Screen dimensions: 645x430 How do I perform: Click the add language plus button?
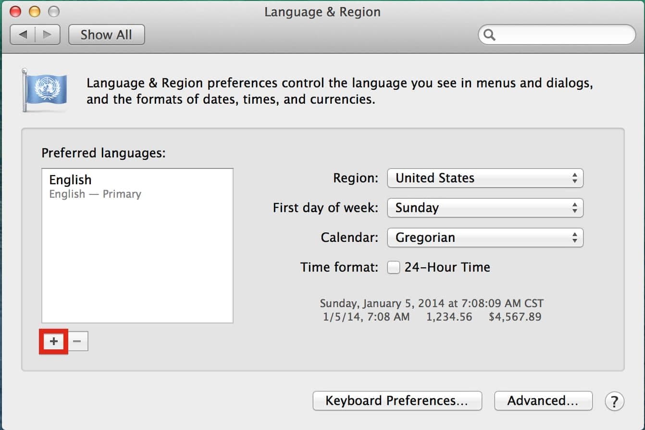tap(54, 341)
